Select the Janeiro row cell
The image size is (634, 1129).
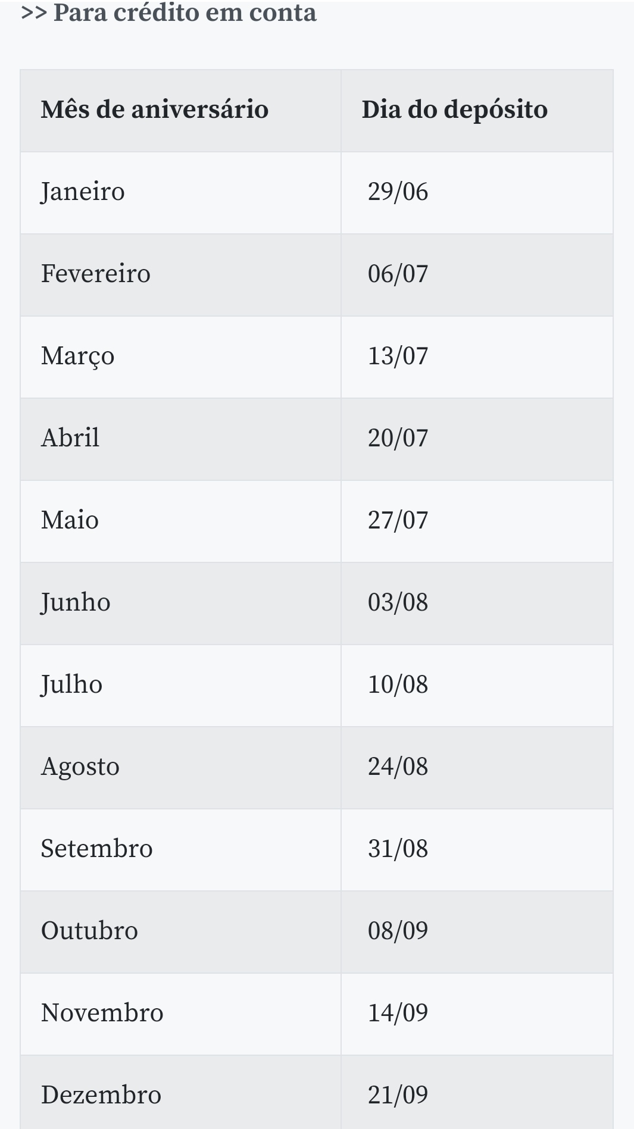pos(83,192)
